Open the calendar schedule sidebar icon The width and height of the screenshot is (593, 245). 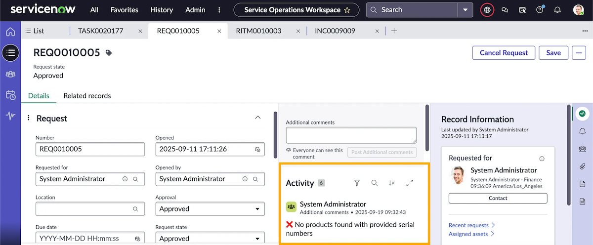tap(10, 95)
